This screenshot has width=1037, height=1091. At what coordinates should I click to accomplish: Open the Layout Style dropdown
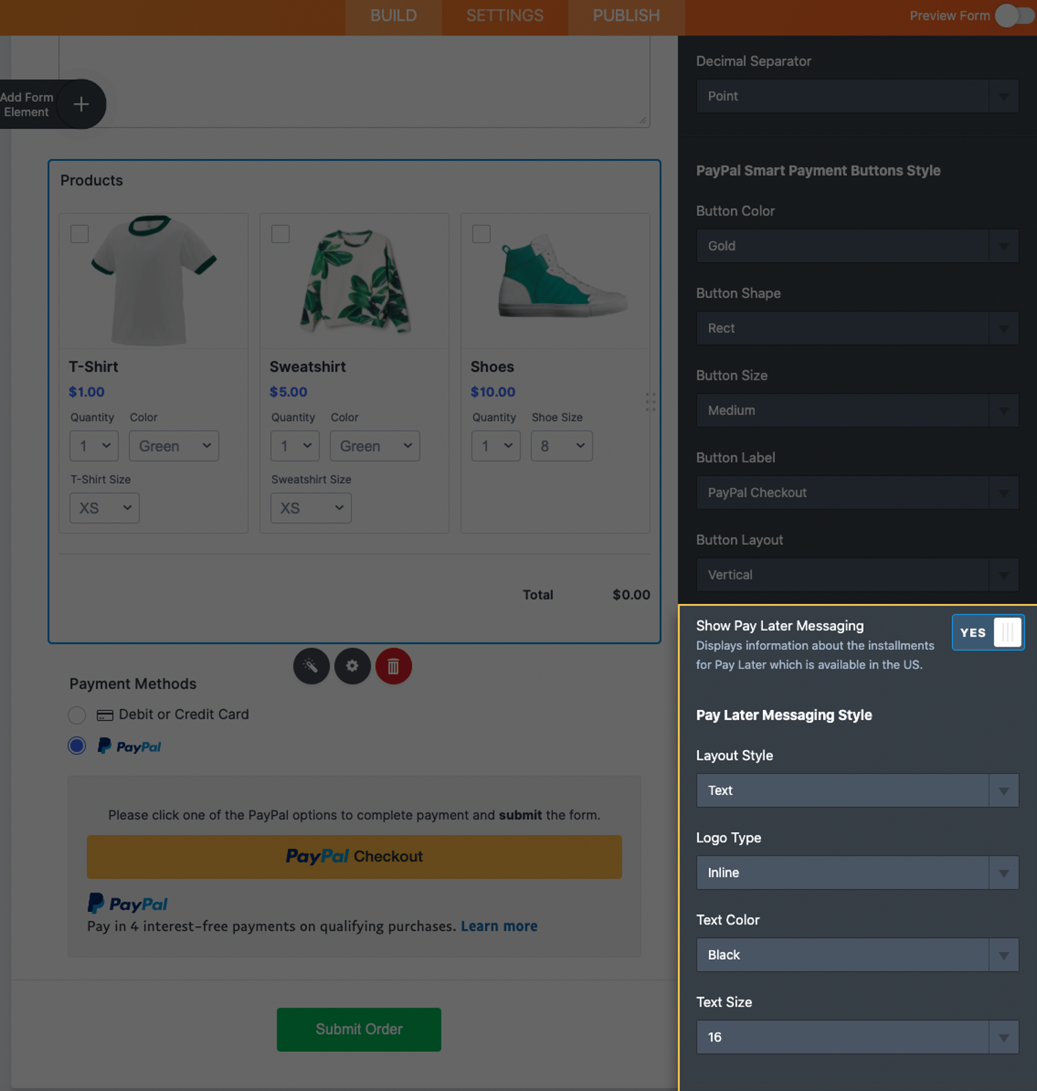click(x=857, y=790)
